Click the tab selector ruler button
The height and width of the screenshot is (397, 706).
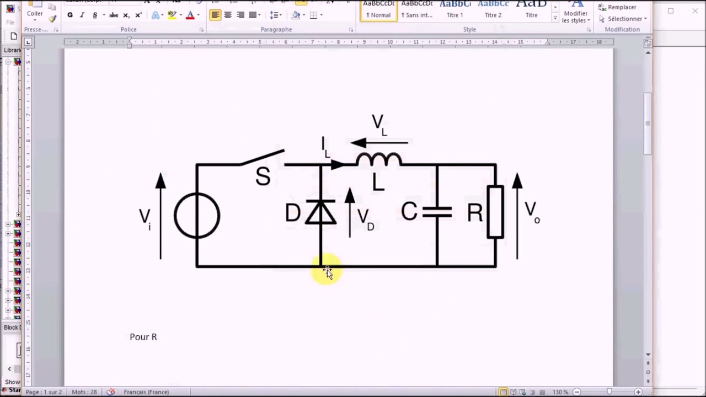point(29,42)
